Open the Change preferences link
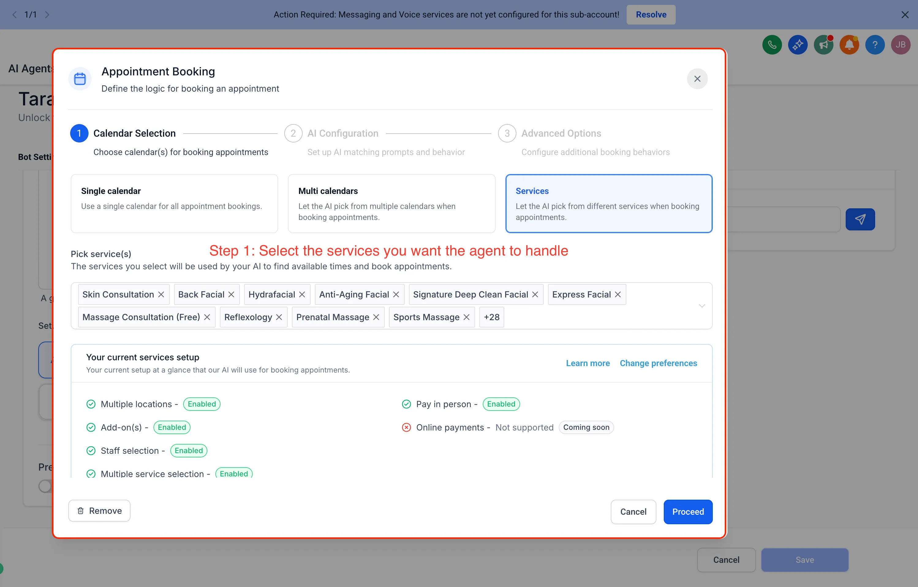The width and height of the screenshot is (918, 587). coord(658,363)
